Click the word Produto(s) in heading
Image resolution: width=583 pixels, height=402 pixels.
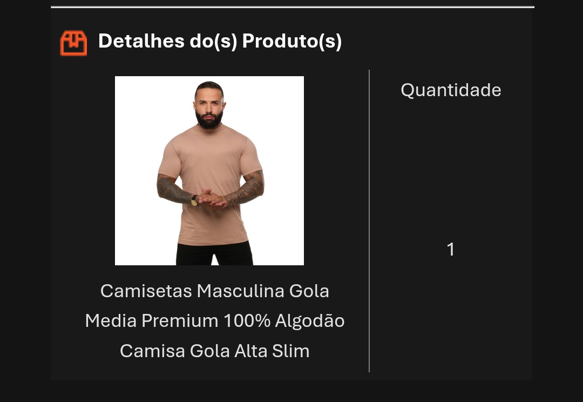pos(291,41)
